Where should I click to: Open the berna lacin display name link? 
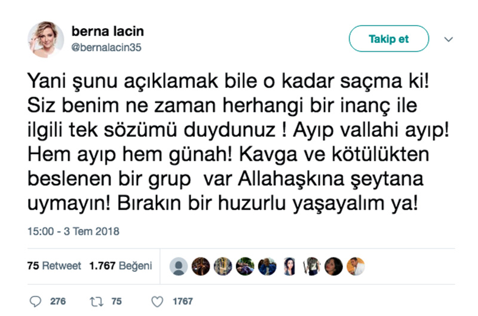click(x=108, y=31)
